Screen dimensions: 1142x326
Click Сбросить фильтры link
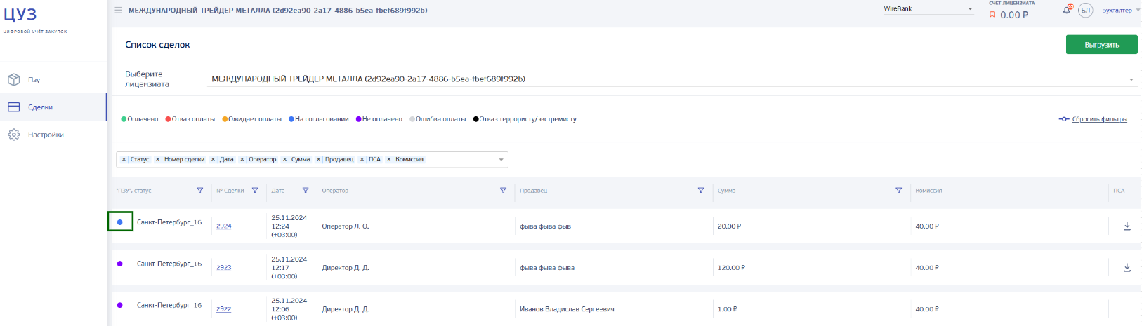[1099, 119]
